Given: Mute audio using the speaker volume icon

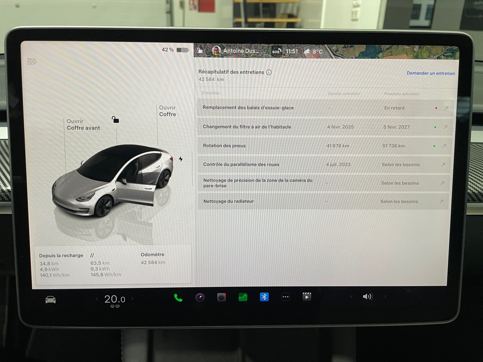Looking at the screenshot, I should 367,297.
